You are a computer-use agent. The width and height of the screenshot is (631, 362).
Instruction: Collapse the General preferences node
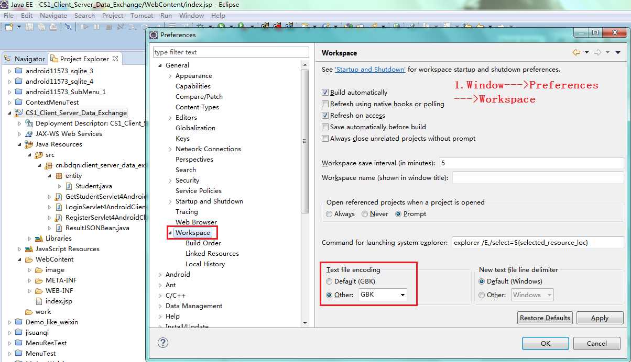pos(160,65)
